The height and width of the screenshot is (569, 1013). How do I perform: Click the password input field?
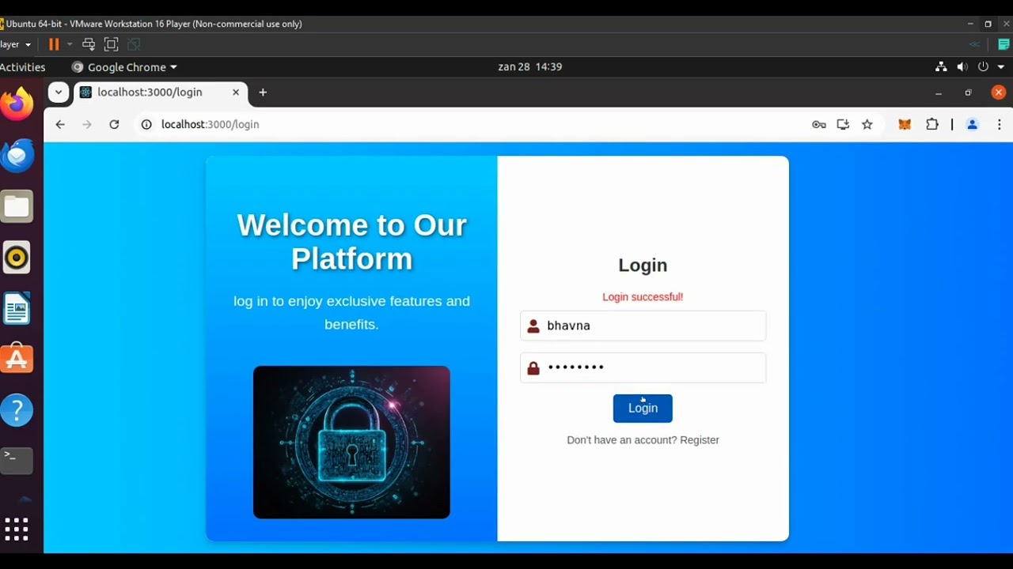(x=643, y=367)
